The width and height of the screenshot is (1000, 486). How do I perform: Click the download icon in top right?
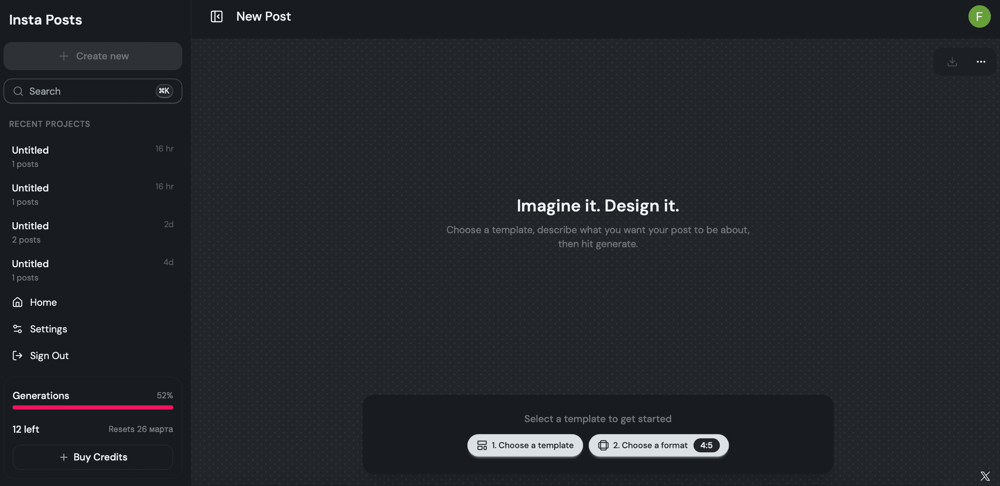pos(952,61)
